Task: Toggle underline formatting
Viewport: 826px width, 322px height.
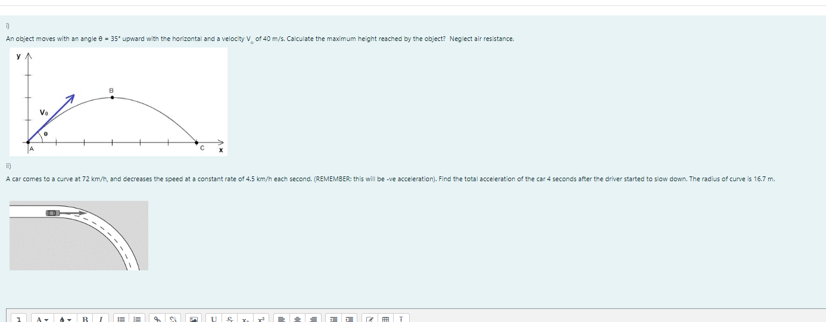Action: pyautogui.click(x=214, y=319)
